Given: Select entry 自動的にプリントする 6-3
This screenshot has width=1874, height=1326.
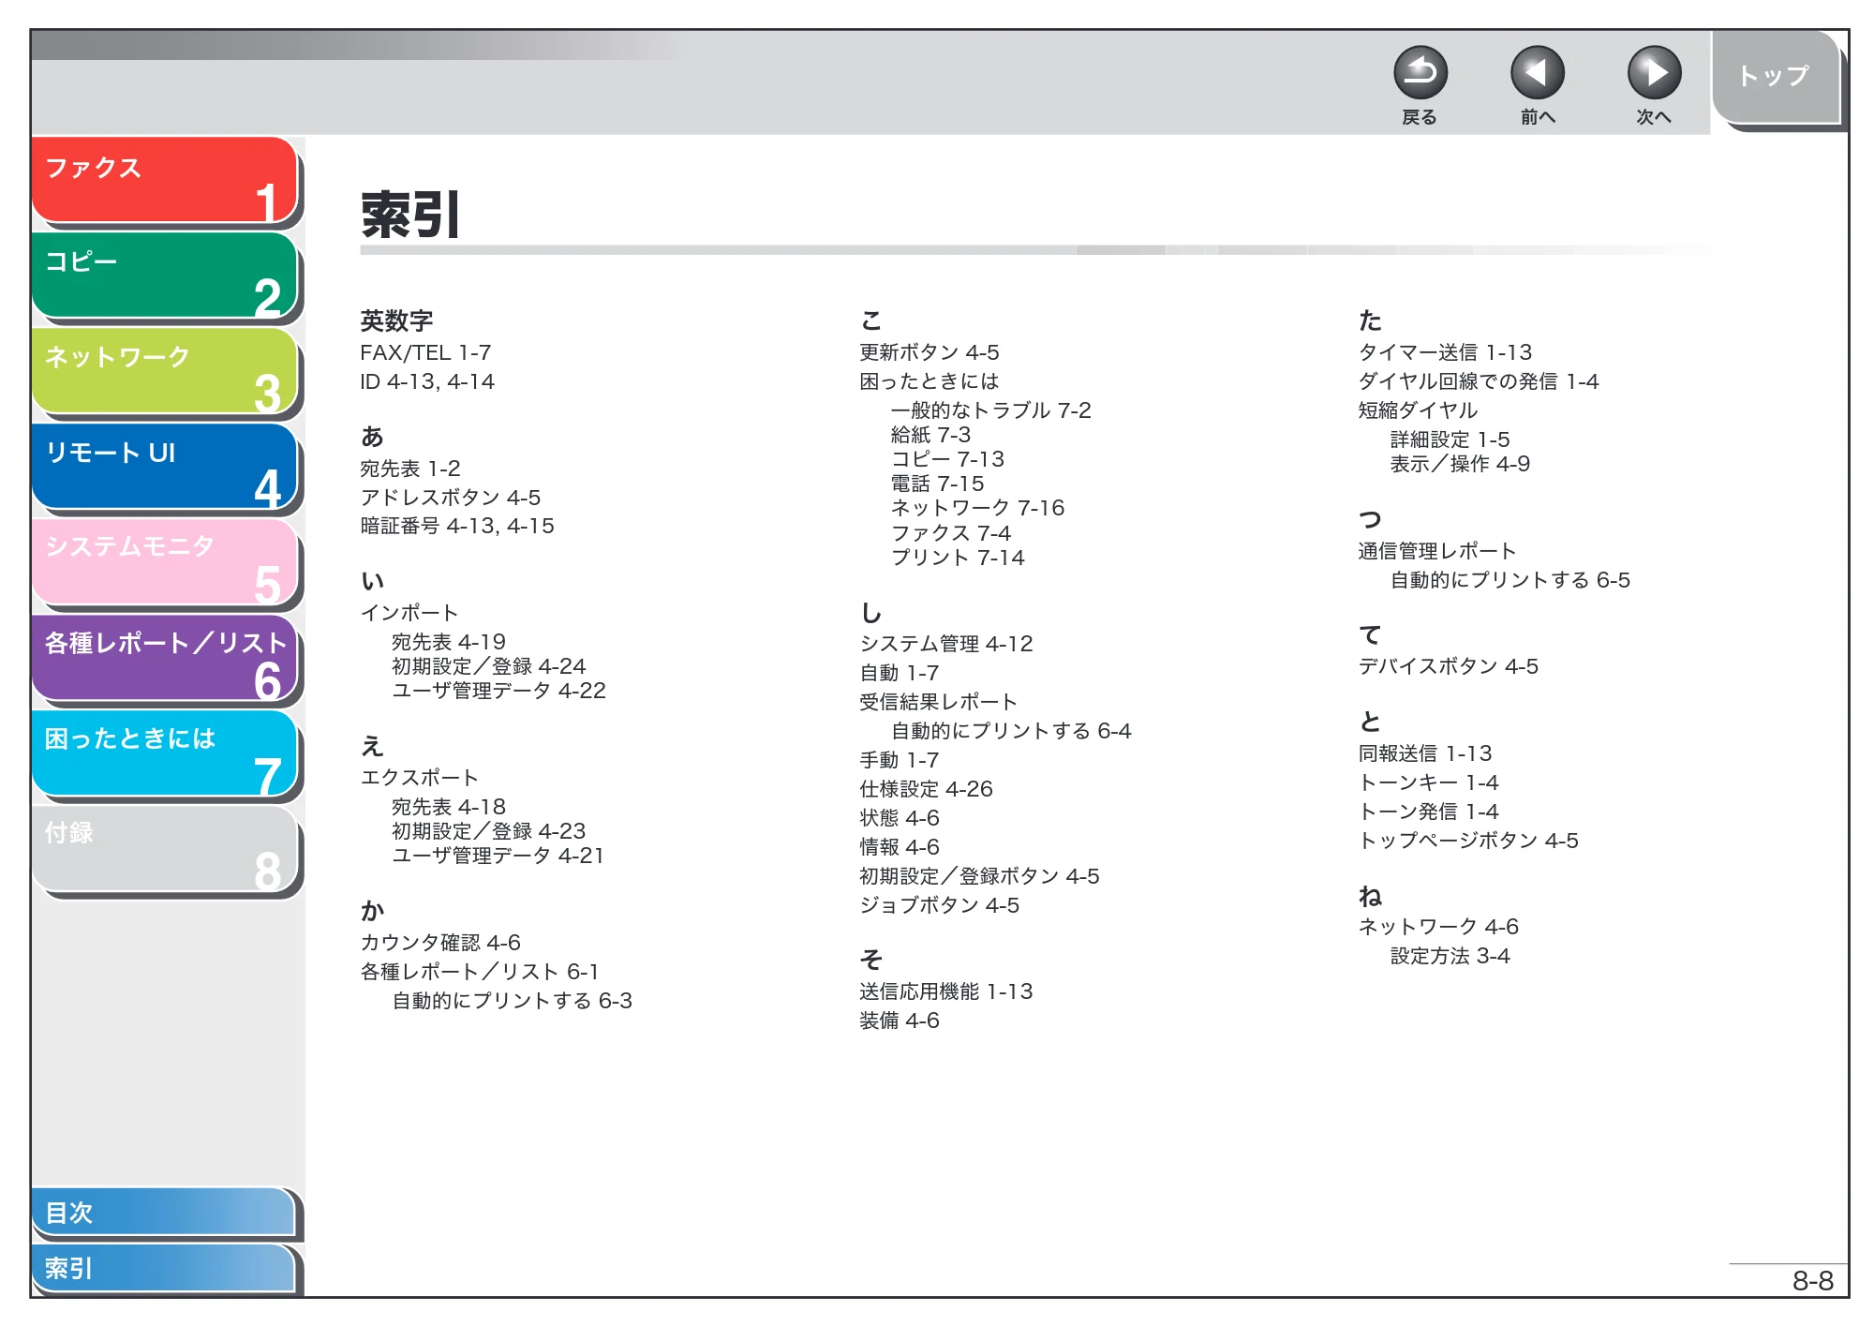Looking at the screenshot, I should [x=513, y=1000].
